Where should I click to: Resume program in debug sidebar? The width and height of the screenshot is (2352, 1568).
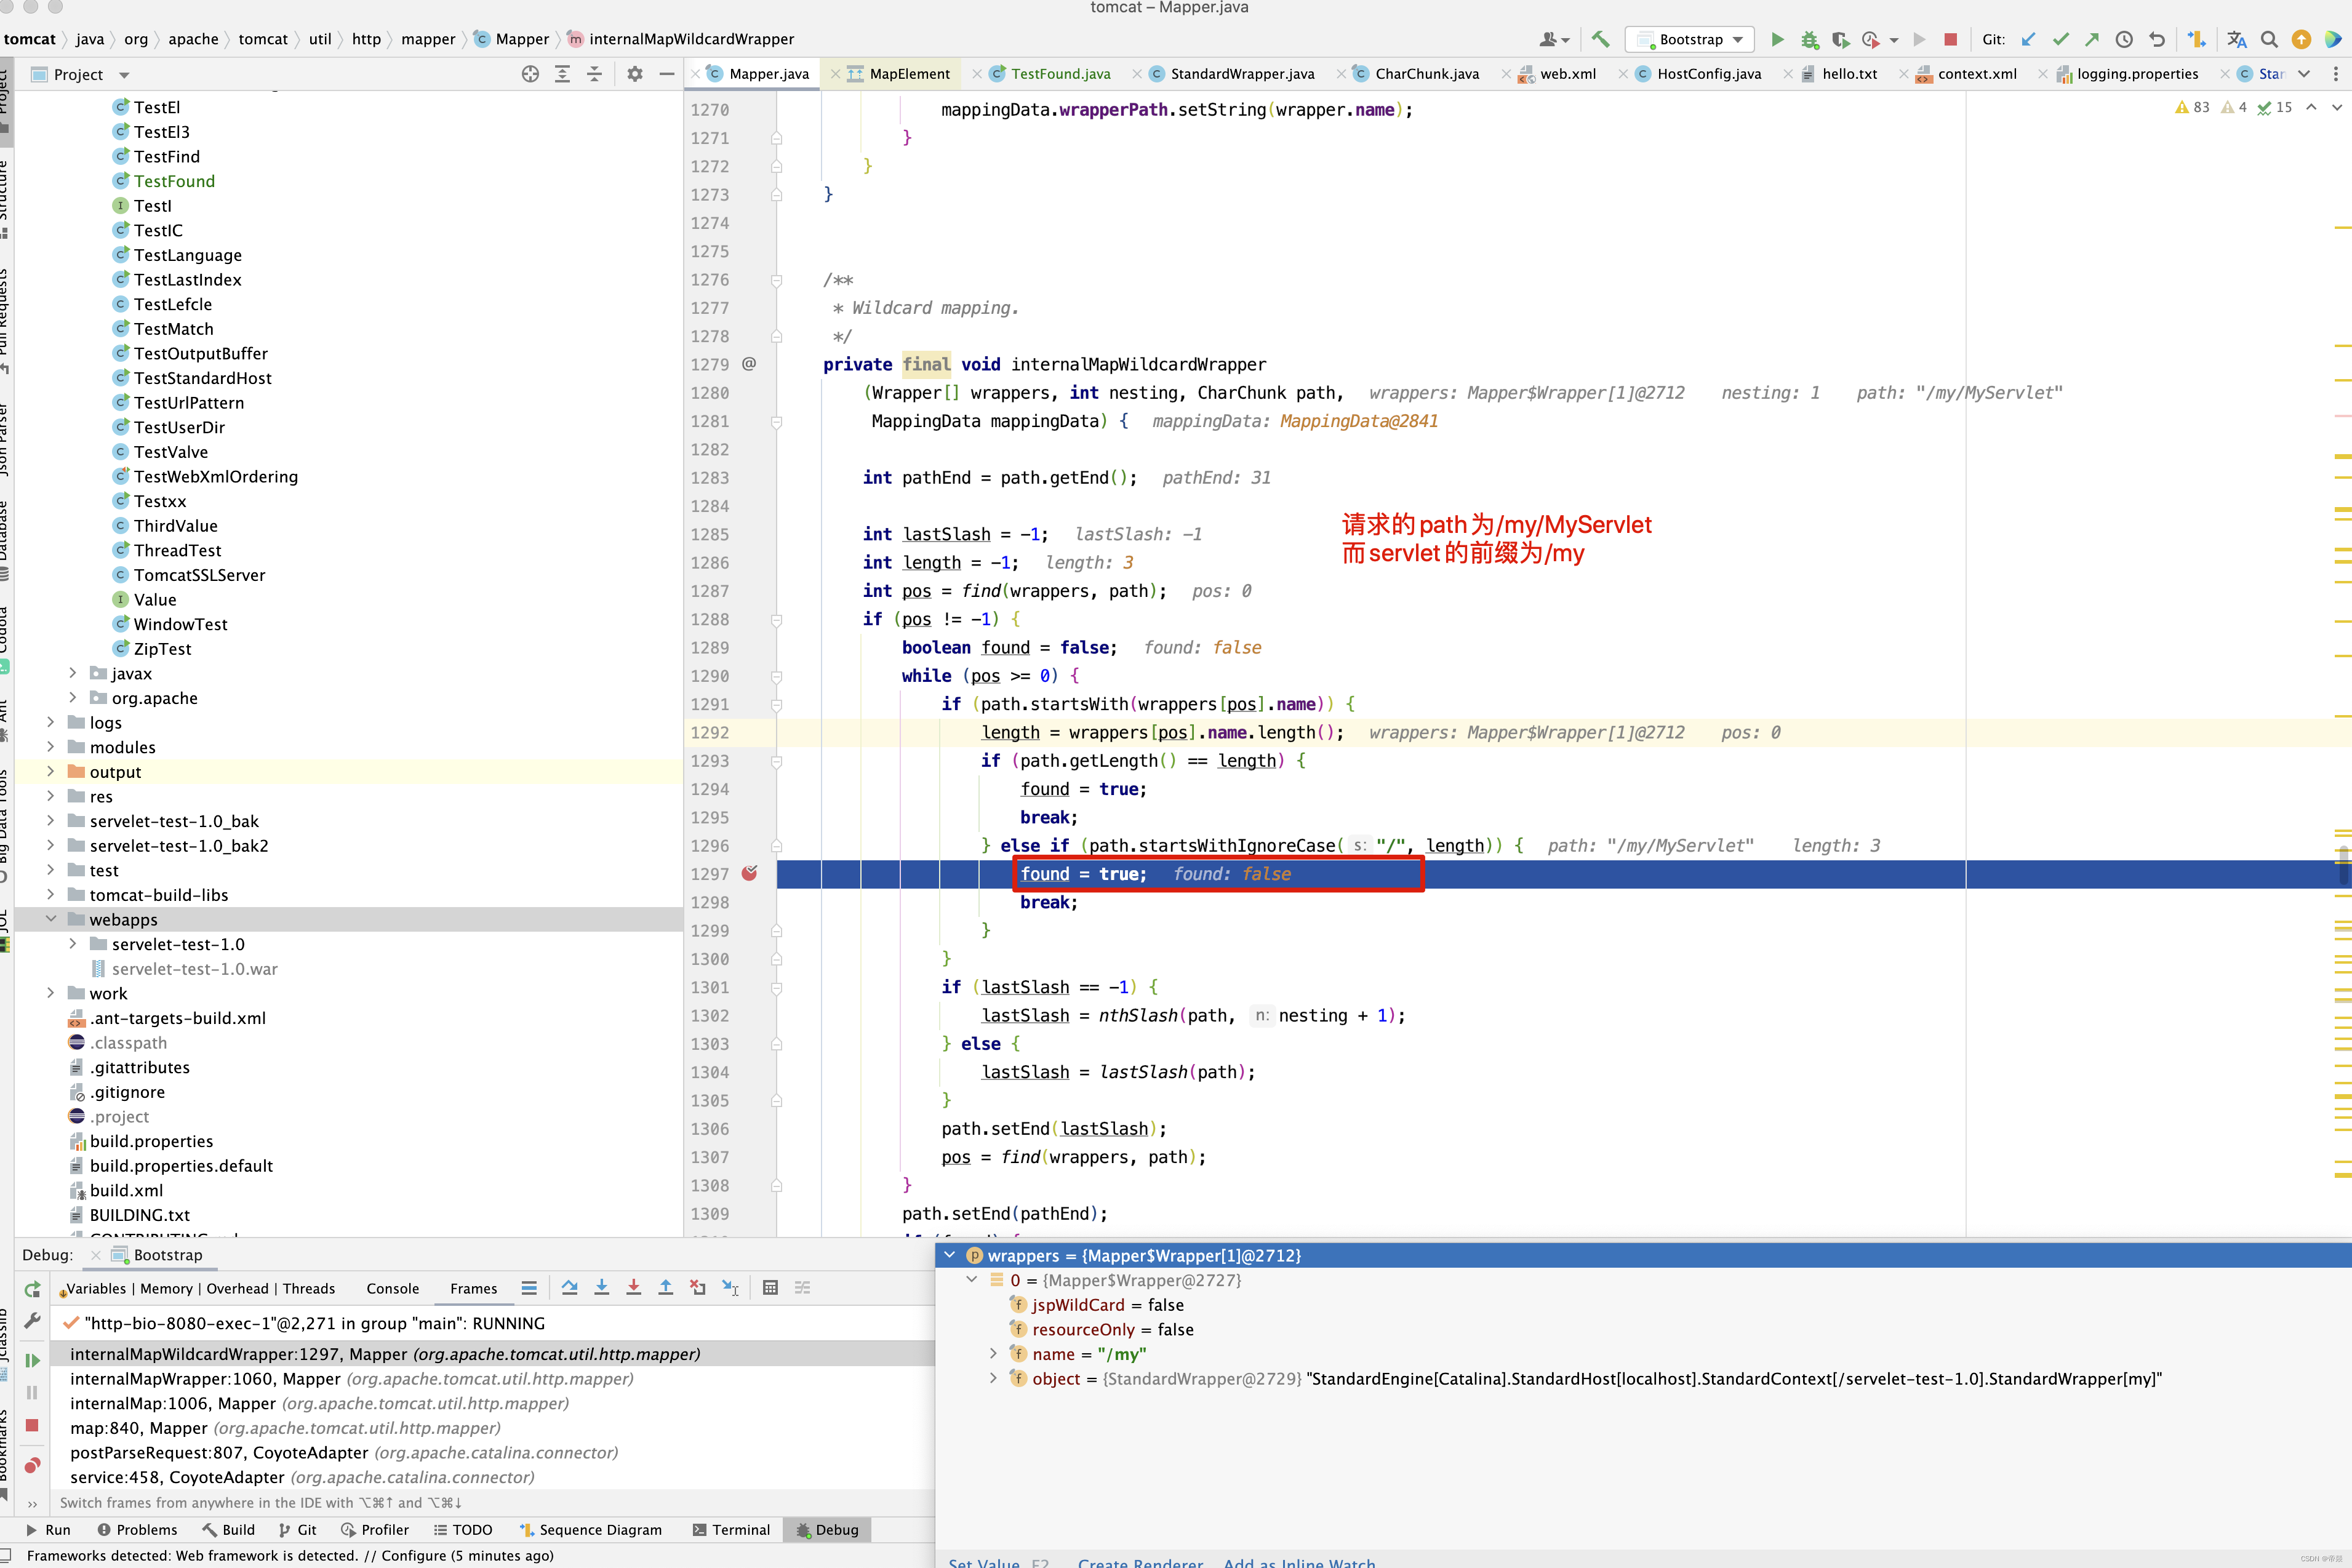click(32, 1360)
